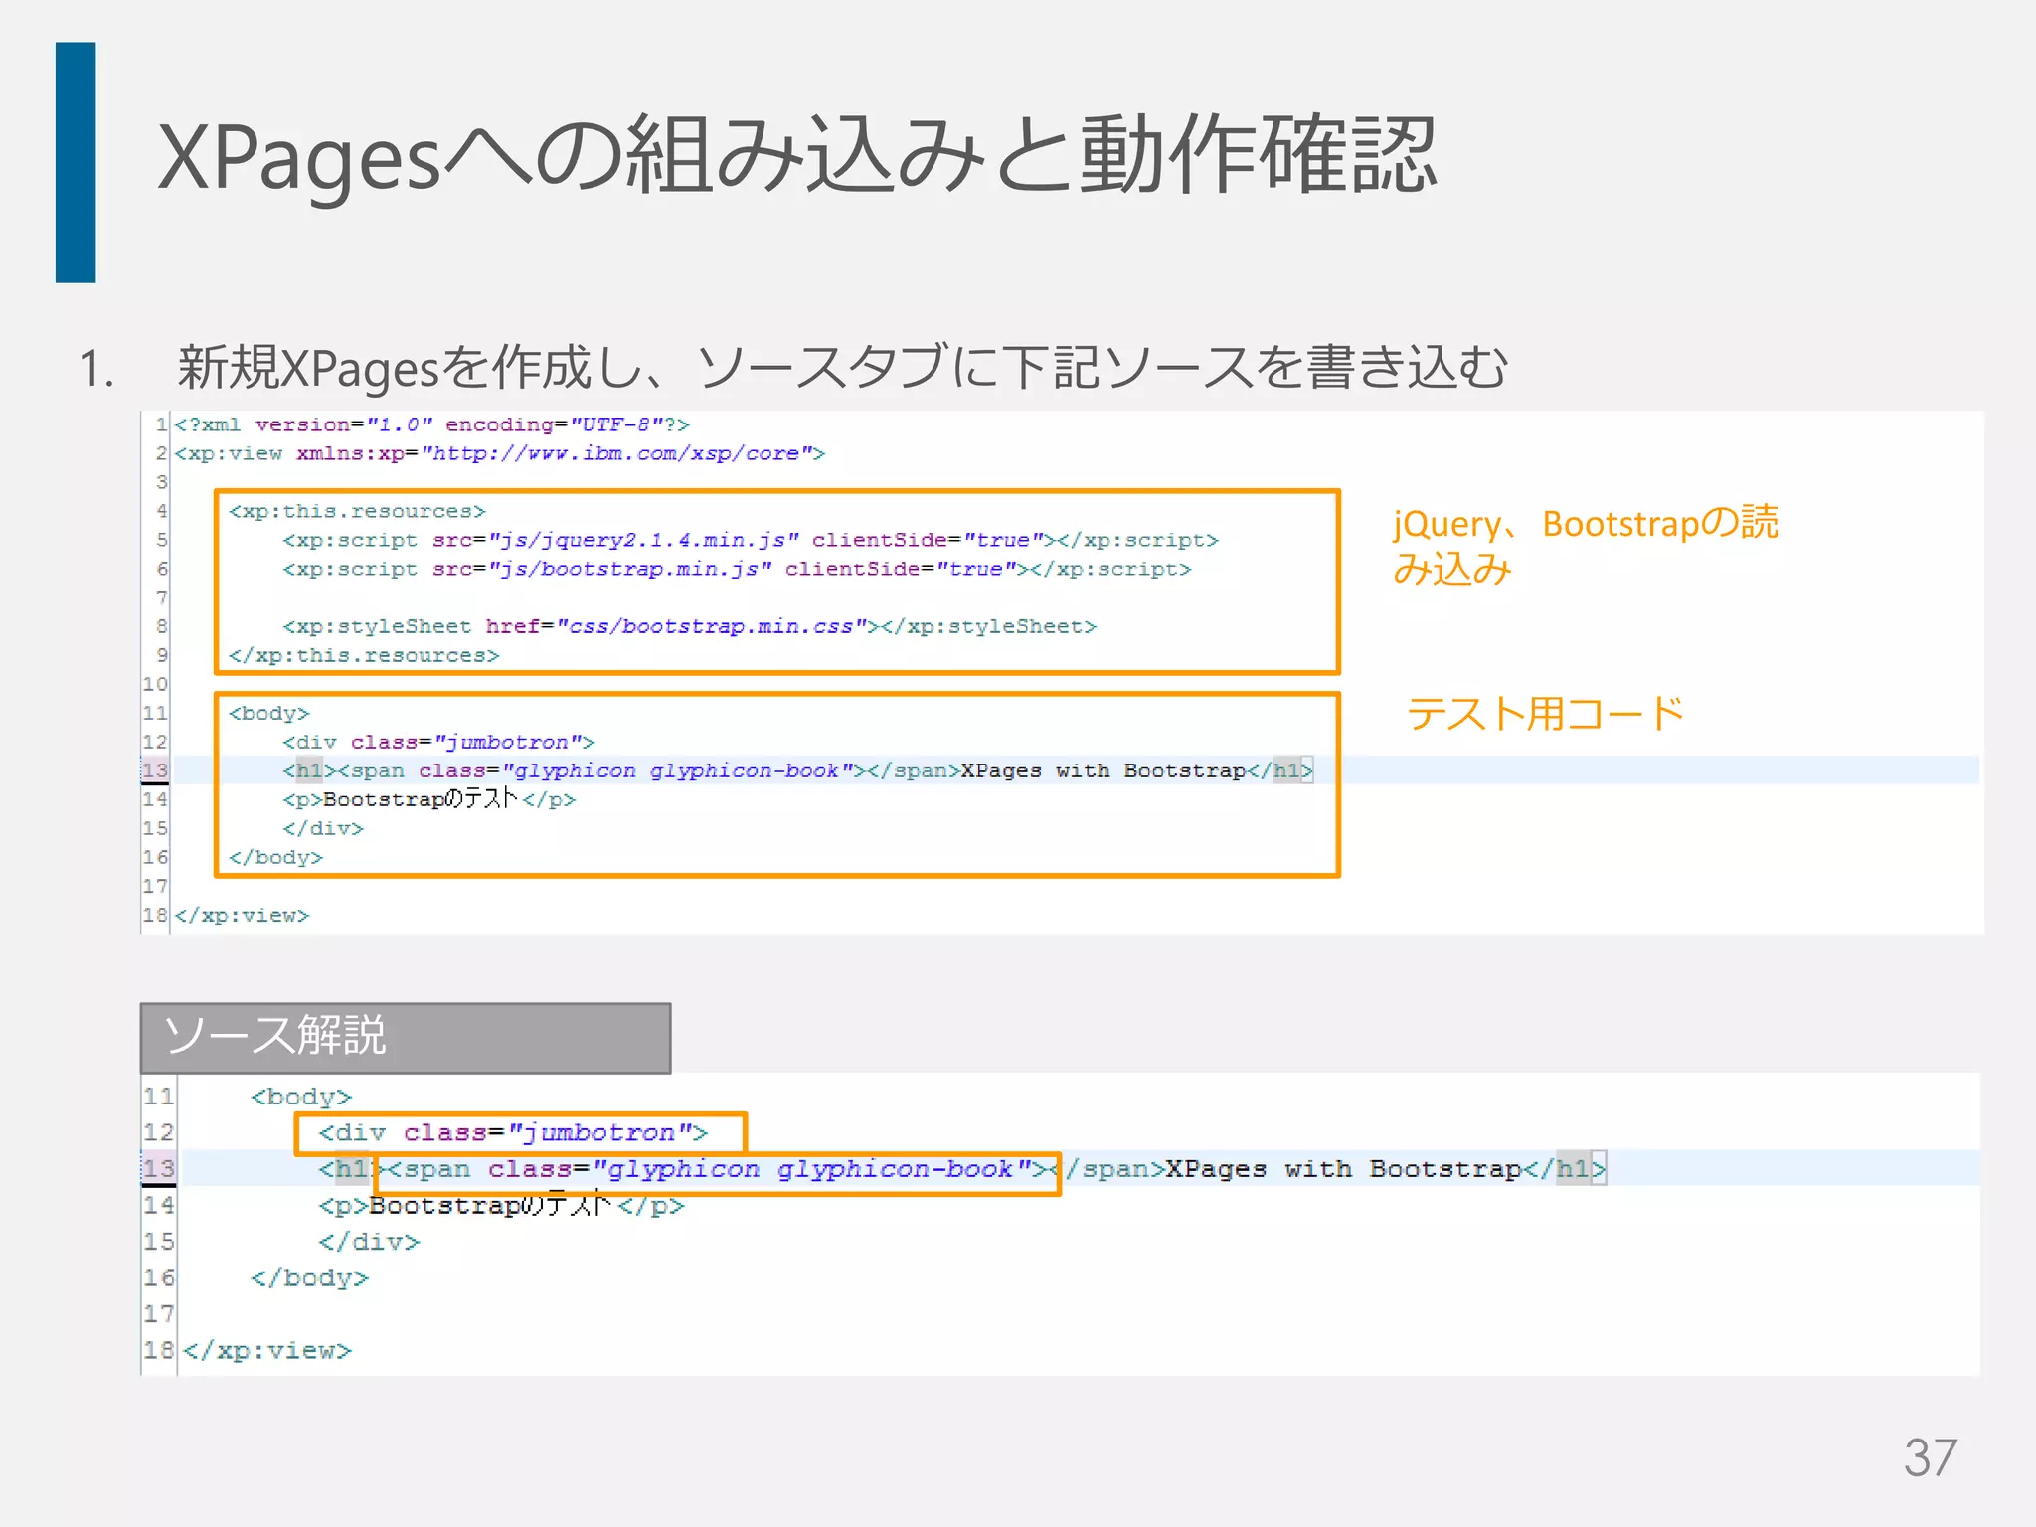Click the annotation jQuery、Bootstrapの読み込み
Screen dimensions: 2036x1527
click(1585, 545)
